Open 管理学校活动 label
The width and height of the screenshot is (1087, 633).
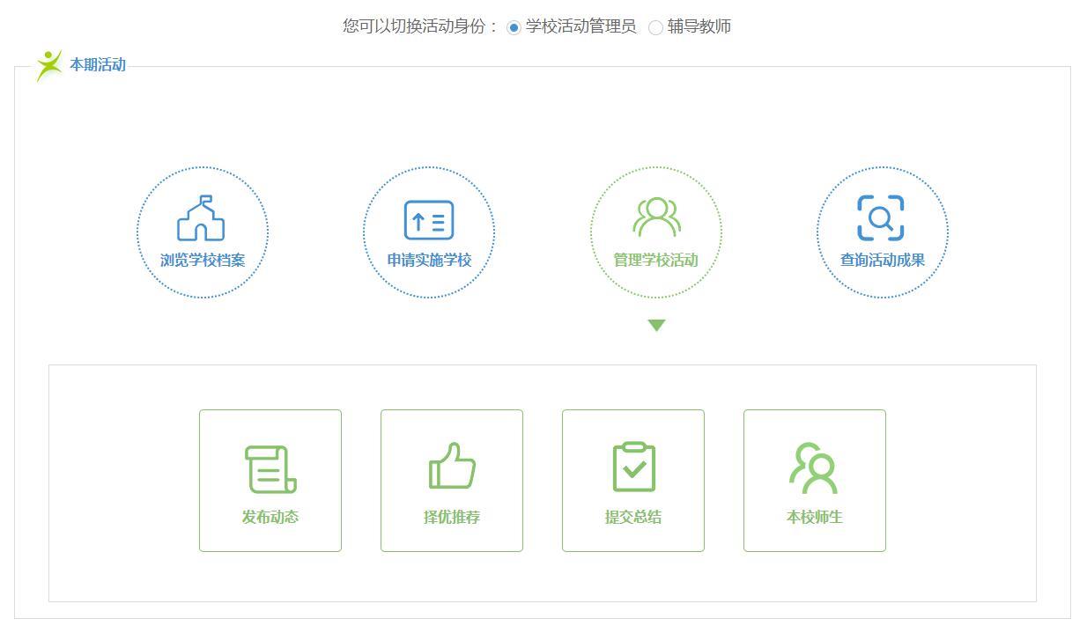655,261
